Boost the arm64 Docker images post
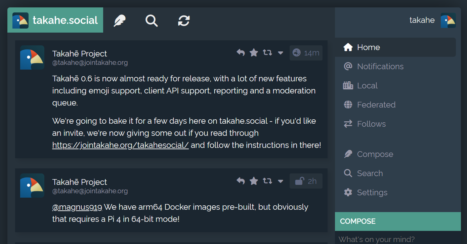This screenshot has width=467, height=244. click(x=267, y=181)
